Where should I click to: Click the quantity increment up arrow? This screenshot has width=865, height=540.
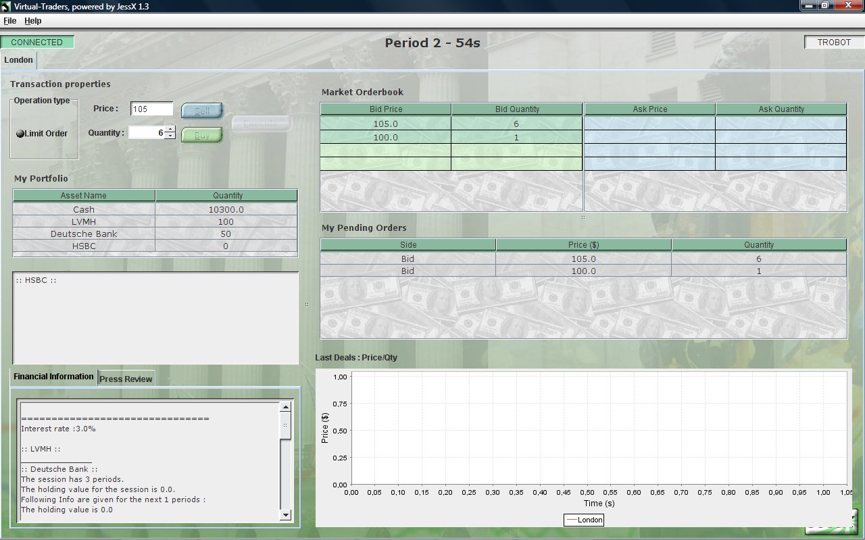tap(169, 130)
